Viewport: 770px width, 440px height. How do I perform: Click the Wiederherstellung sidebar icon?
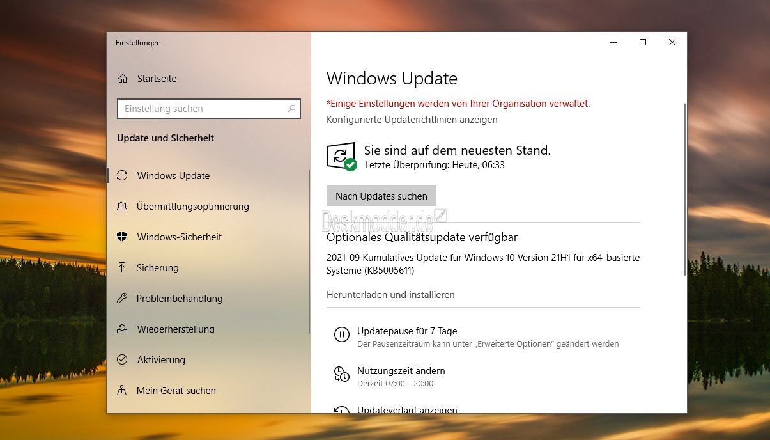[x=122, y=329]
